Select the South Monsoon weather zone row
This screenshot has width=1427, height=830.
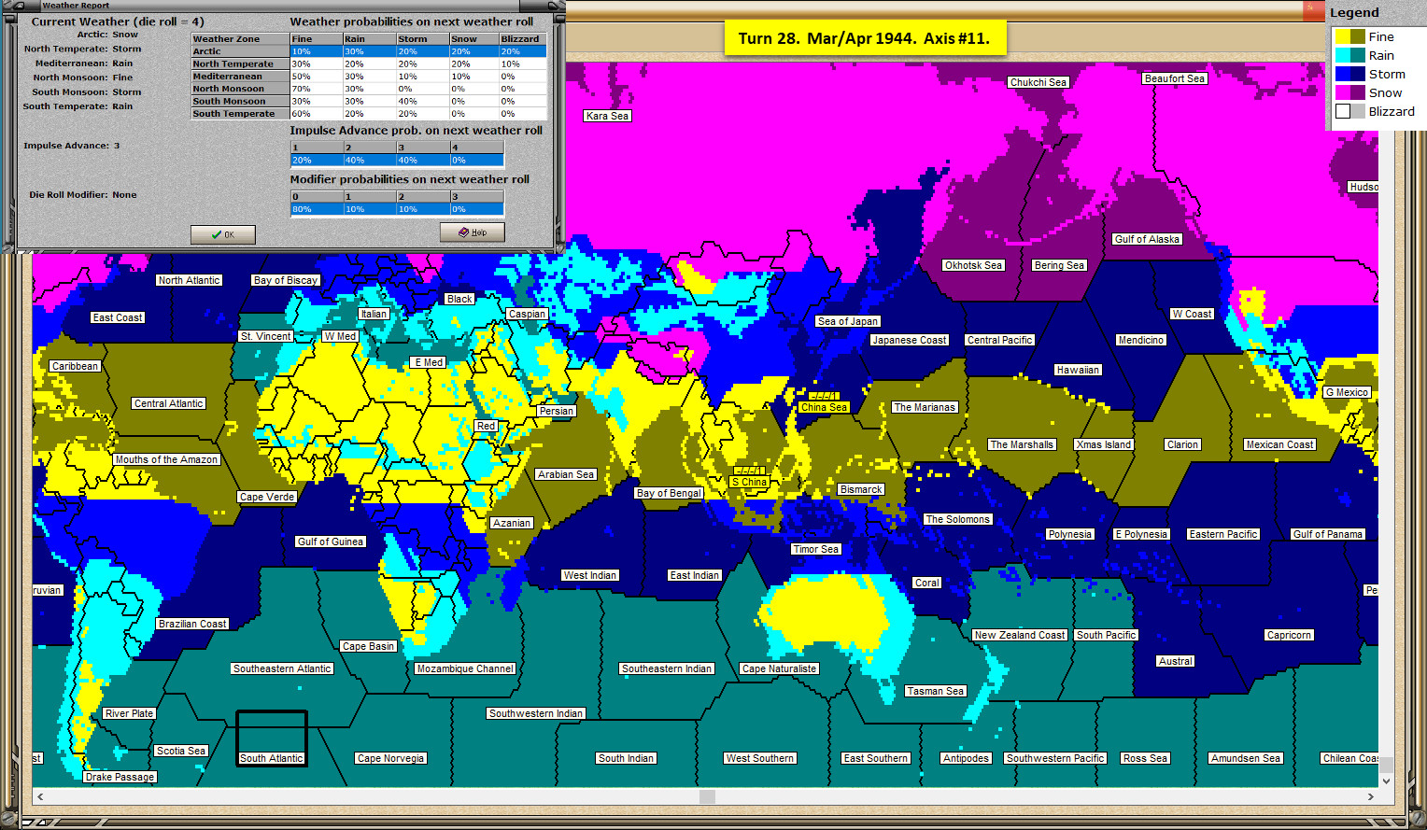pyautogui.click(x=369, y=101)
